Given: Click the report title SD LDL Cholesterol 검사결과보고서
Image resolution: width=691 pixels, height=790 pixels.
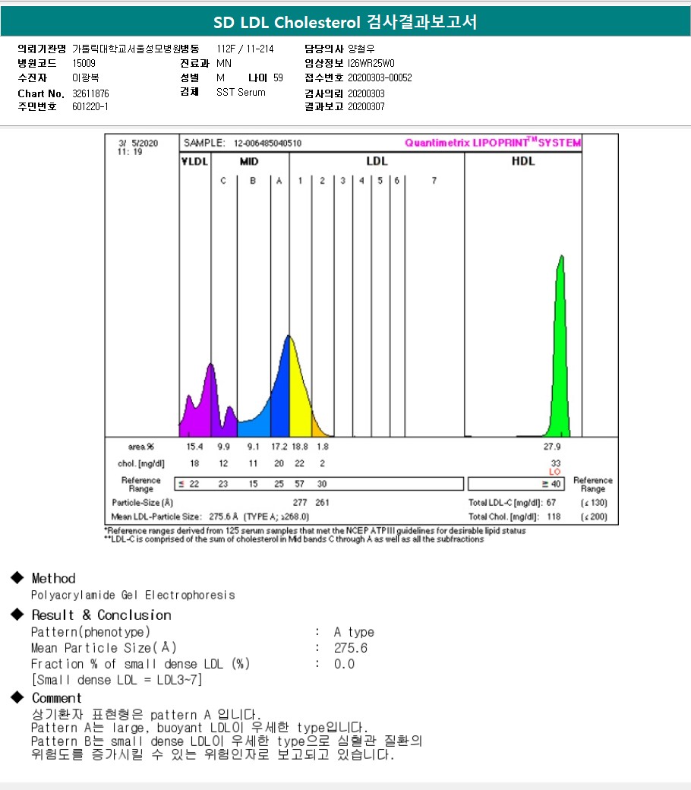Looking at the screenshot, I should [x=345, y=22].
